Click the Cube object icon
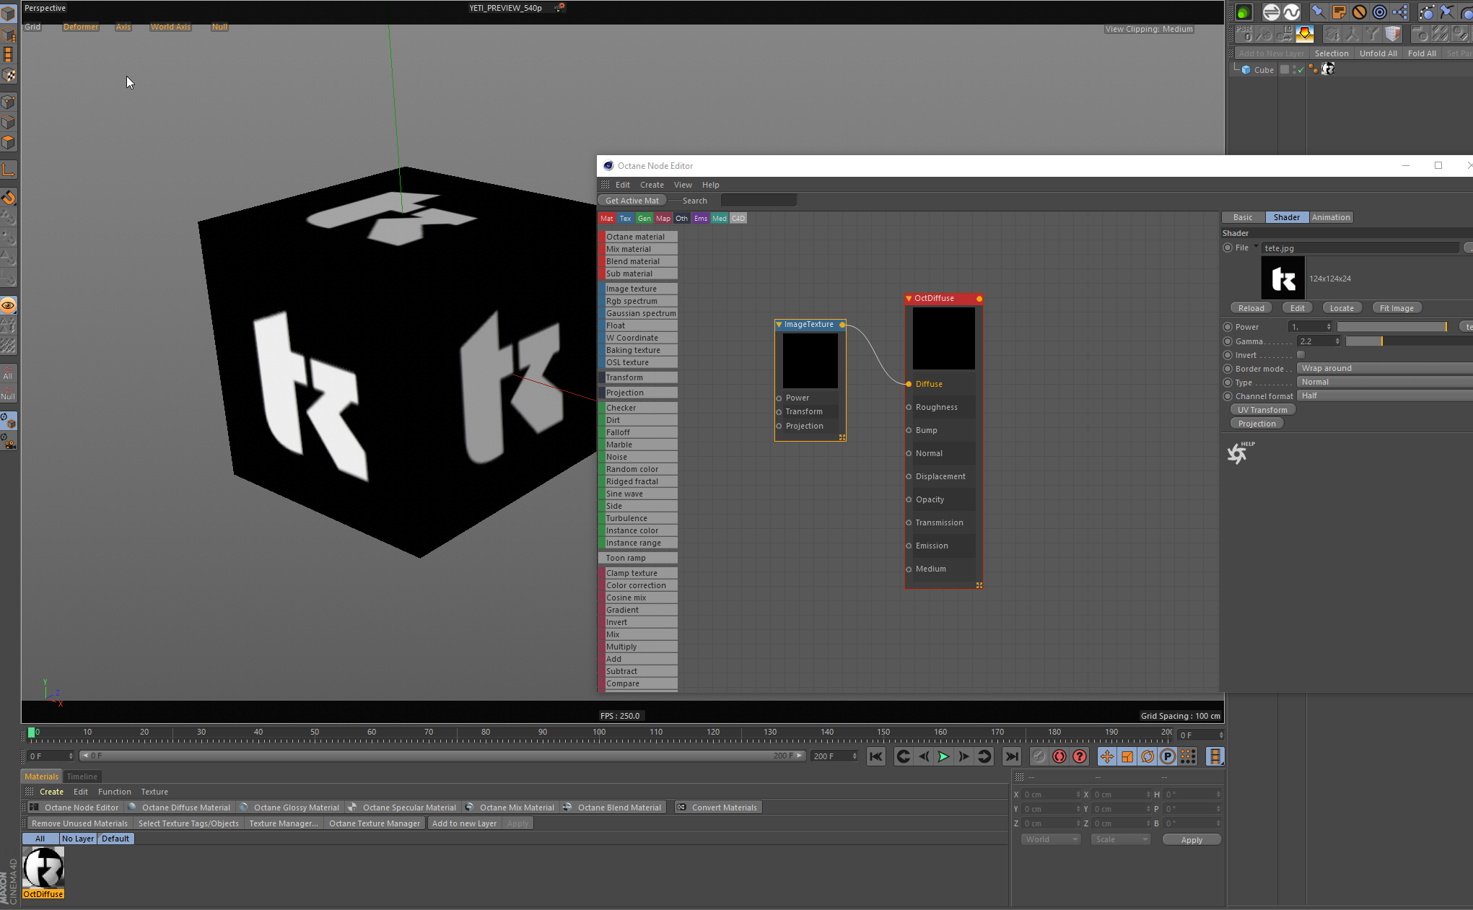The height and width of the screenshot is (910, 1473). point(1246,70)
